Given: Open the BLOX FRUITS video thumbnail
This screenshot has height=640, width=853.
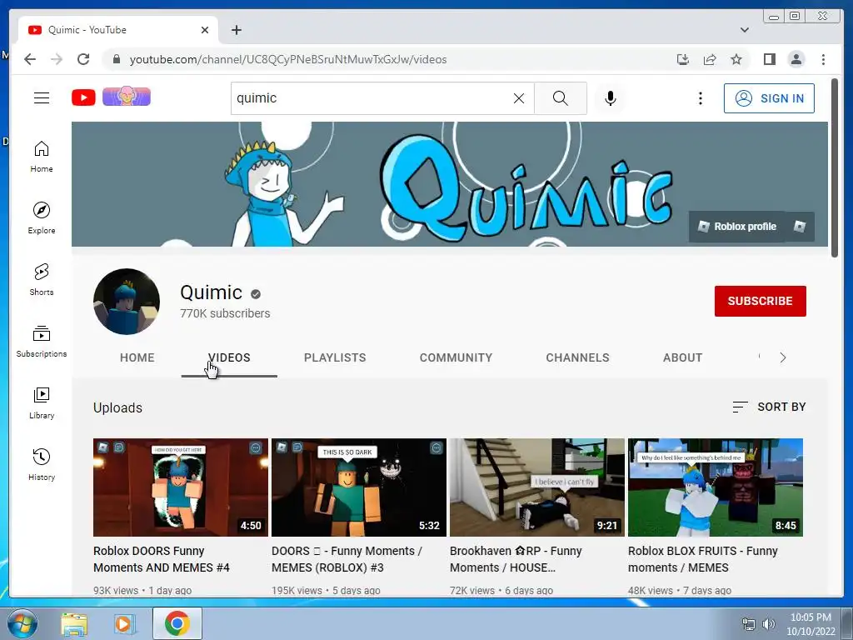Looking at the screenshot, I should [716, 487].
